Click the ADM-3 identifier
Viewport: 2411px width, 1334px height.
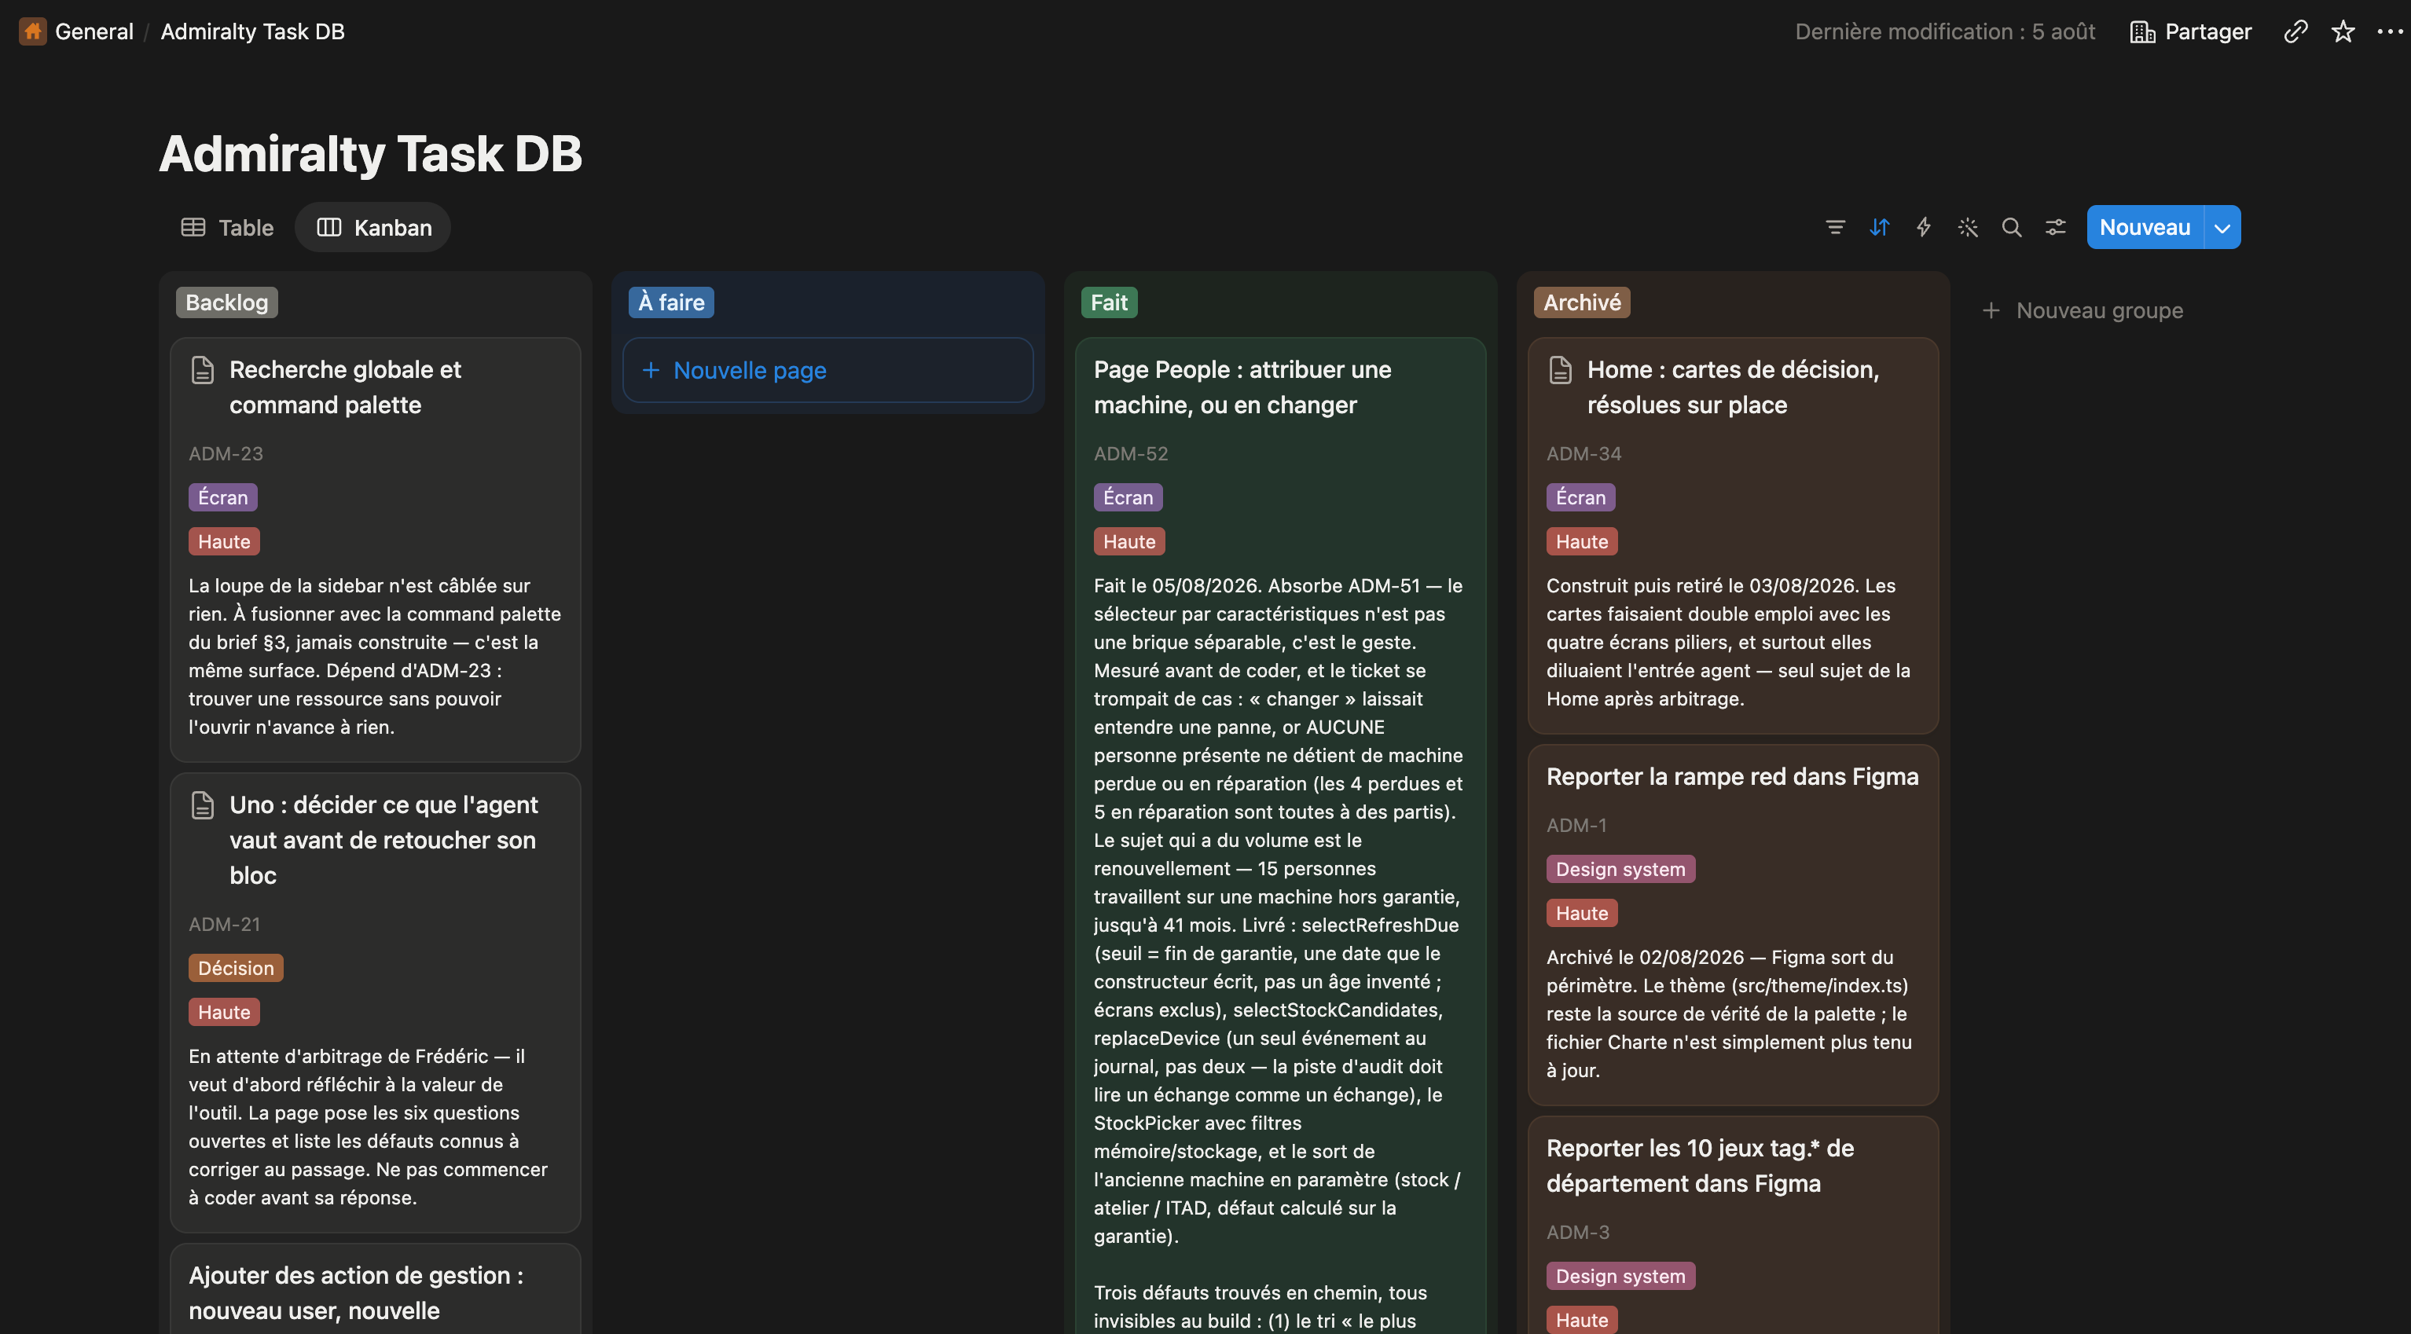click(1578, 1232)
